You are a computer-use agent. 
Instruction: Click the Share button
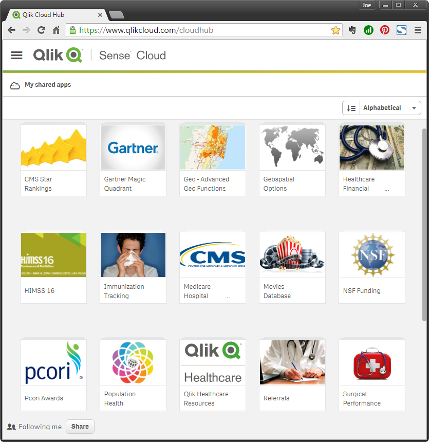point(80,427)
